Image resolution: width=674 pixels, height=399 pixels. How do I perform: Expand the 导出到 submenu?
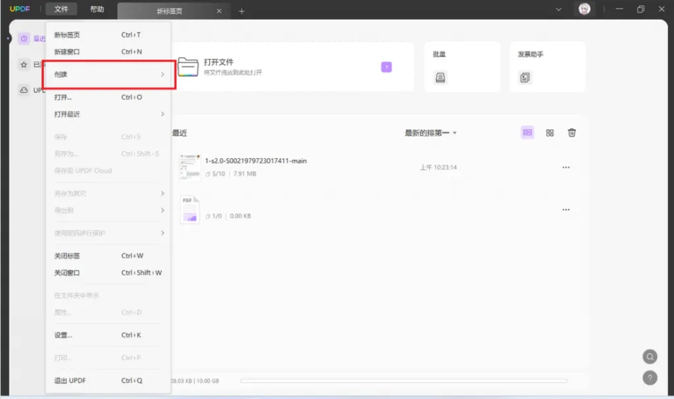[x=109, y=210]
